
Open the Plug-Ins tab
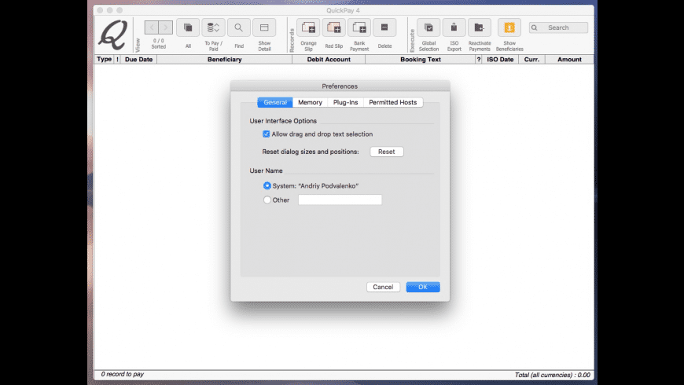pos(345,102)
